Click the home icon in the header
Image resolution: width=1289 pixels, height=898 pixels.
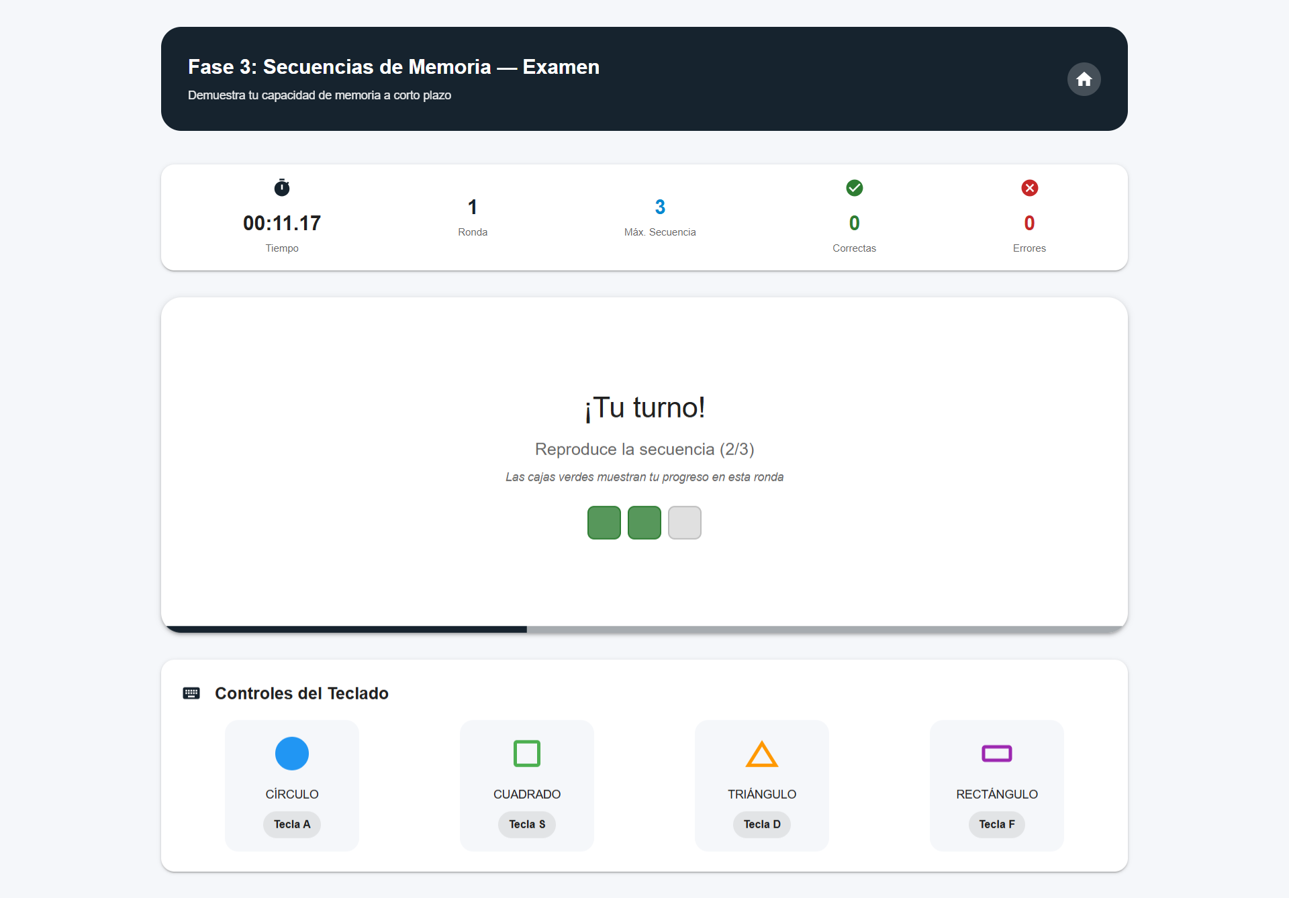pyautogui.click(x=1084, y=79)
